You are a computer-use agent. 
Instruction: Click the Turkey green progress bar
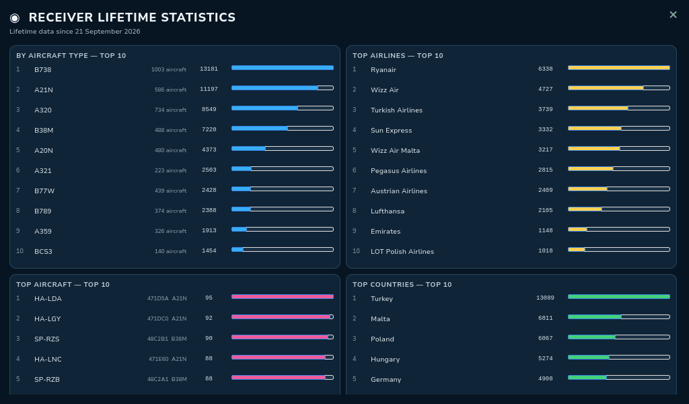[x=619, y=297]
